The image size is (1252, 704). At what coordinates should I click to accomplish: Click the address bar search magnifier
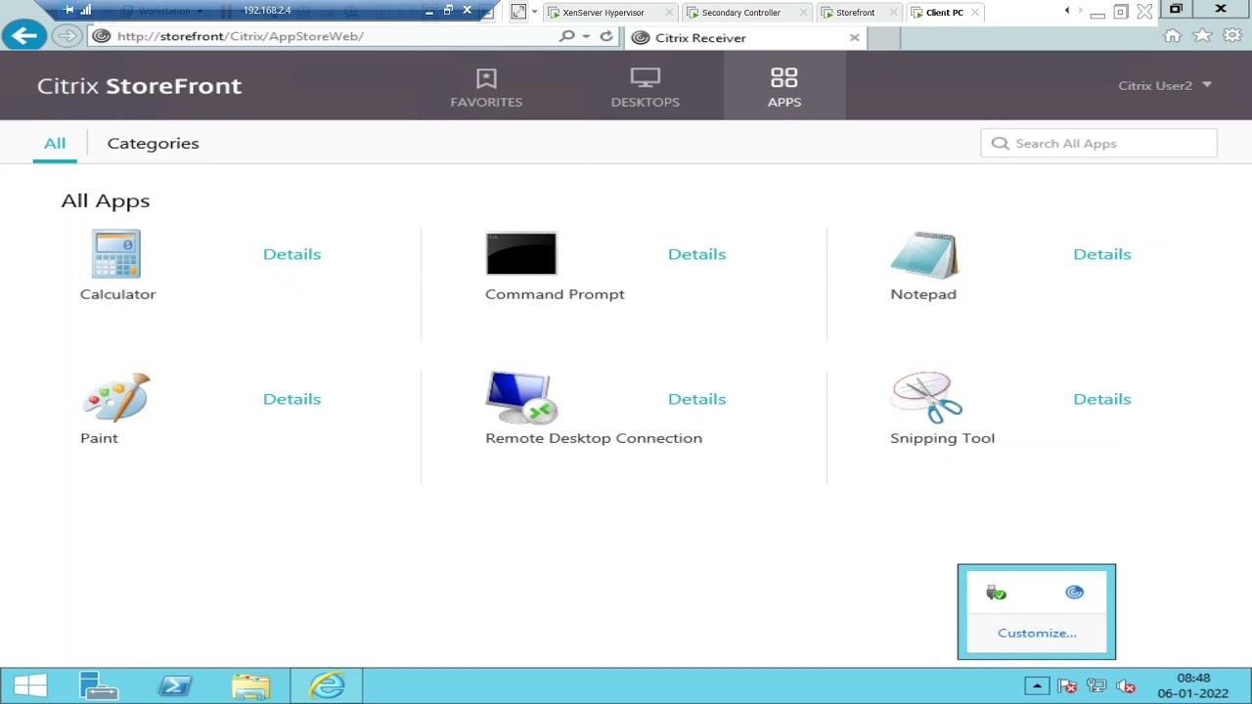pyautogui.click(x=567, y=36)
